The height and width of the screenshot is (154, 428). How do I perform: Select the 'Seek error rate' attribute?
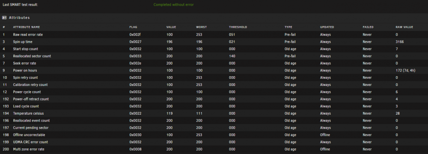[x=24, y=63]
